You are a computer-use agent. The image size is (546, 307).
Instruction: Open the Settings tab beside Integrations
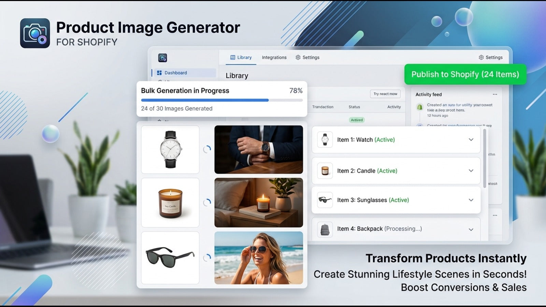[307, 57]
